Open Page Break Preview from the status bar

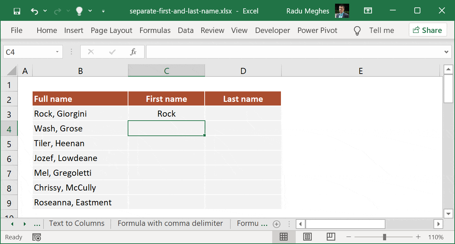331,237
